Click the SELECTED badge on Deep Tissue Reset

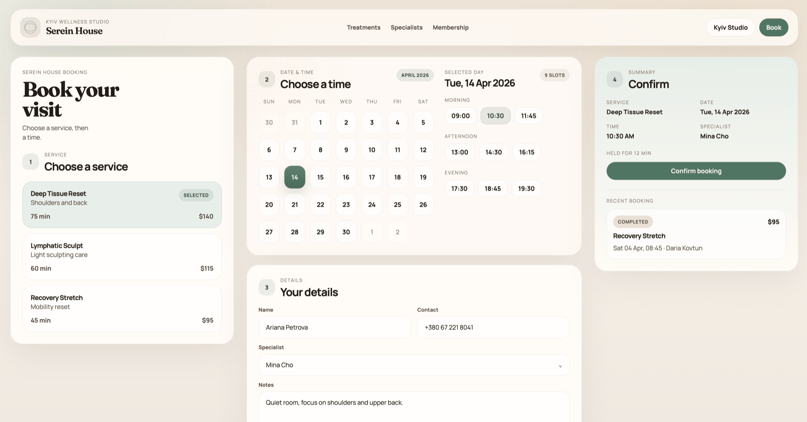[x=196, y=195]
